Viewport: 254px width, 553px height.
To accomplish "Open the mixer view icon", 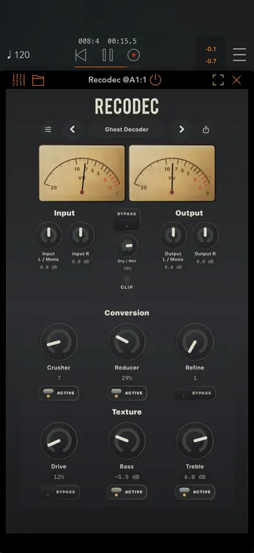I will [19, 80].
